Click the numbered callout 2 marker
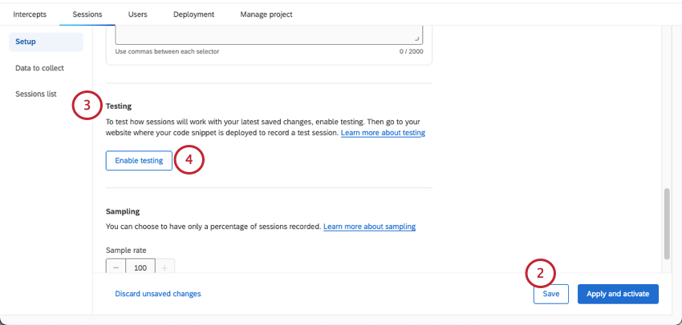 click(x=541, y=273)
